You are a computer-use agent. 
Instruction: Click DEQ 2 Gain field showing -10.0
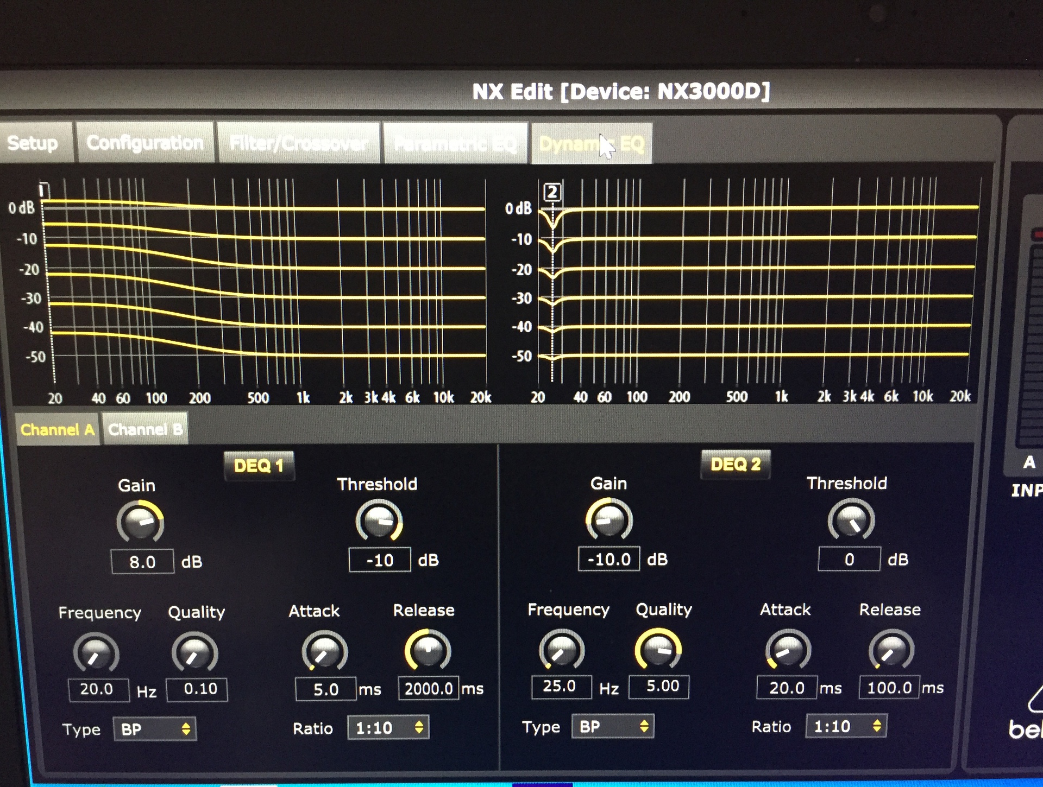point(609,559)
